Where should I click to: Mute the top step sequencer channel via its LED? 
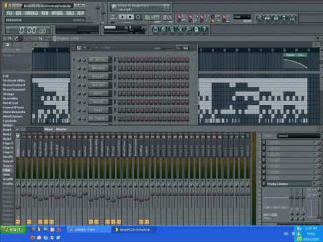(x=74, y=60)
